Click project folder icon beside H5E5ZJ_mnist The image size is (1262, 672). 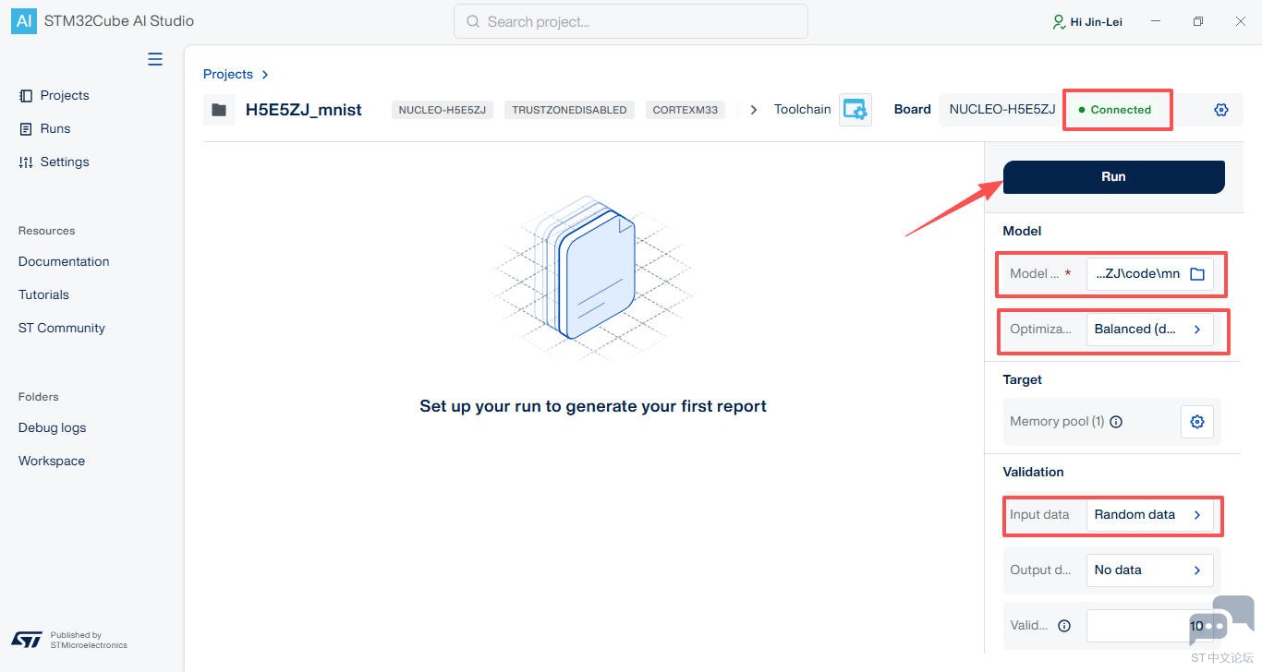click(219, 110)
